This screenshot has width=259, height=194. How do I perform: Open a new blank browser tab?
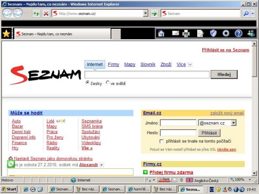click(x=116, y=34)
